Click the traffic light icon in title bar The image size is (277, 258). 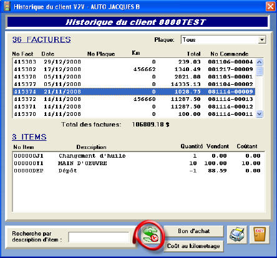point(7,6)
